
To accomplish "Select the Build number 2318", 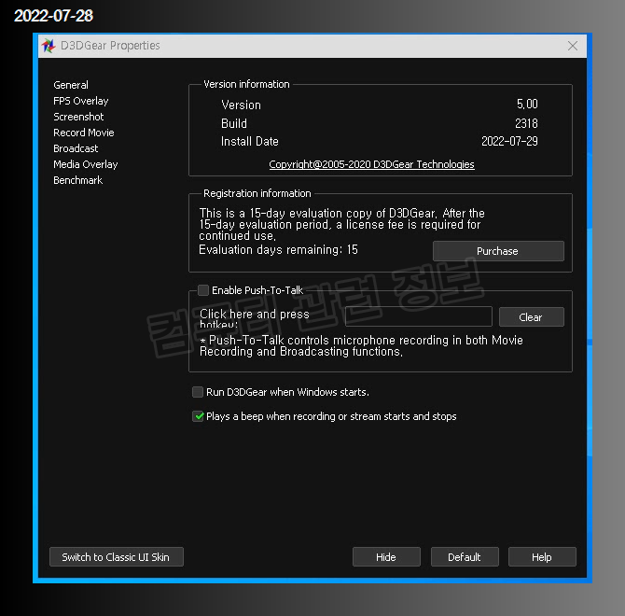I will (x=526, y=123).
